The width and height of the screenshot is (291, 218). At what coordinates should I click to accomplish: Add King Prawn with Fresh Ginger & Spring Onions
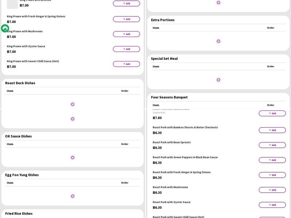click(x=126, y=19)
